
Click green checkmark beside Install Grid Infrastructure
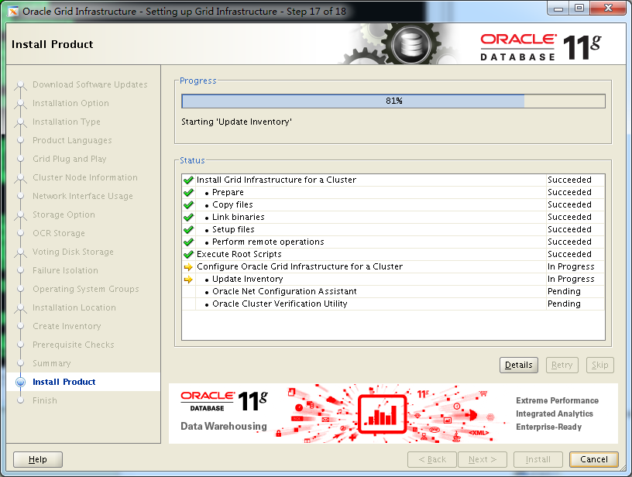(x=188, y=180)
